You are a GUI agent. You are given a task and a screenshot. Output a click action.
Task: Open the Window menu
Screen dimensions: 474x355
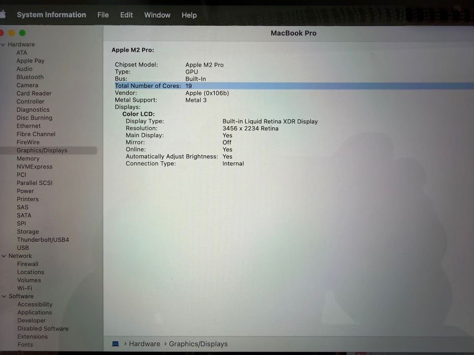pyautogui.click(x=157, y=15)
